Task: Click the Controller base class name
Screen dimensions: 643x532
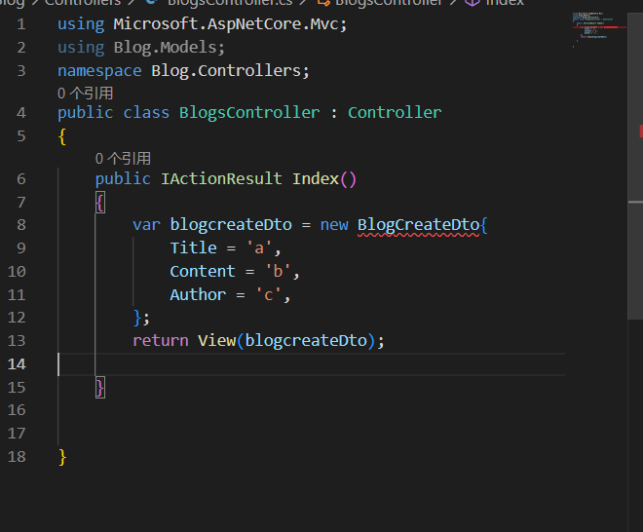Action: coord(395,113)
